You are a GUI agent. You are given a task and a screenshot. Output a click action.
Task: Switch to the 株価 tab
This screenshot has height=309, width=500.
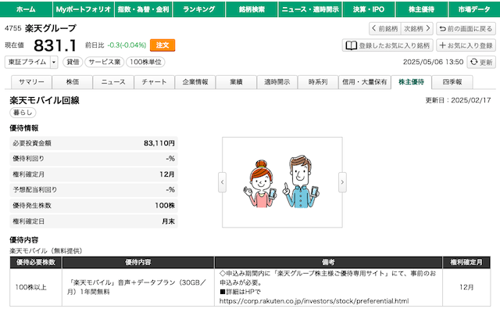coord(73,82)
